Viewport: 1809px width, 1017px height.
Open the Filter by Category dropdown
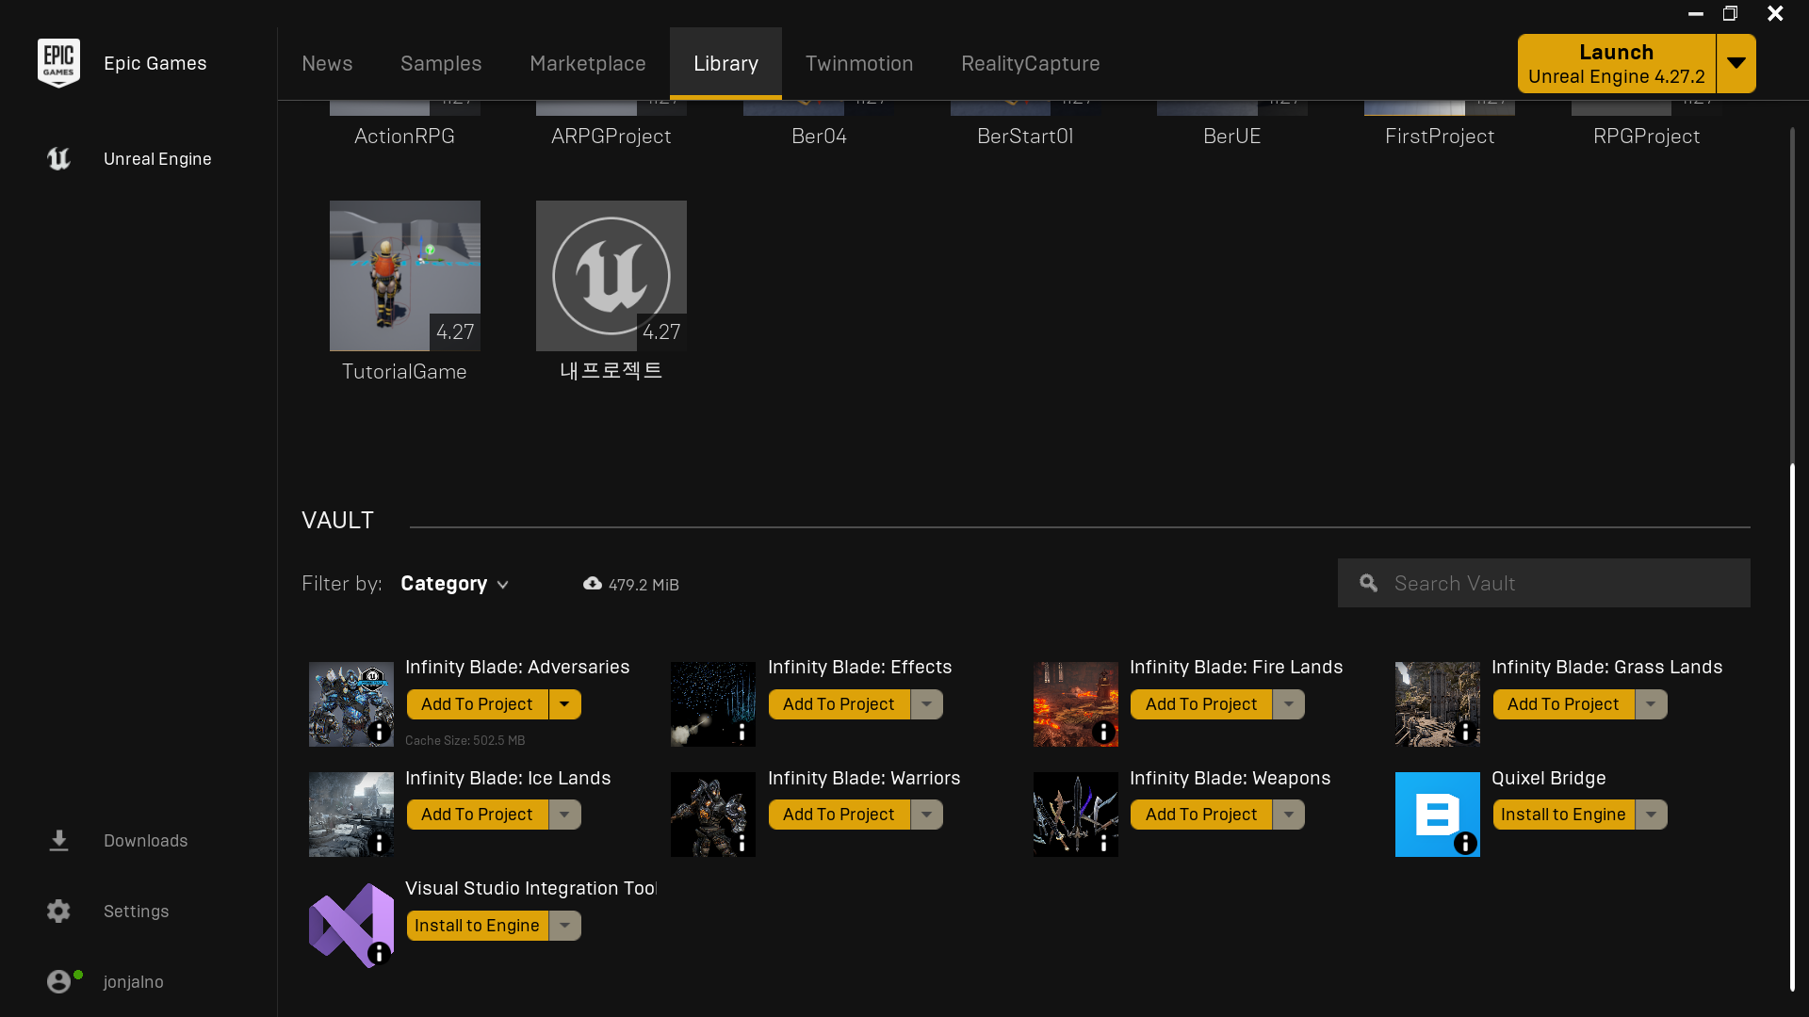454,584
